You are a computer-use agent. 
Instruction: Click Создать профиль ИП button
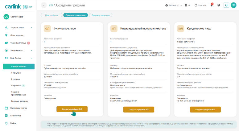[x=138, y=109]
